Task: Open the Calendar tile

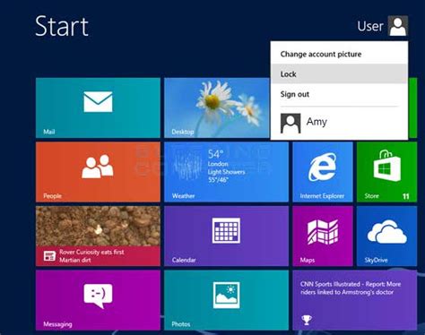Action: tap(226, 236)
